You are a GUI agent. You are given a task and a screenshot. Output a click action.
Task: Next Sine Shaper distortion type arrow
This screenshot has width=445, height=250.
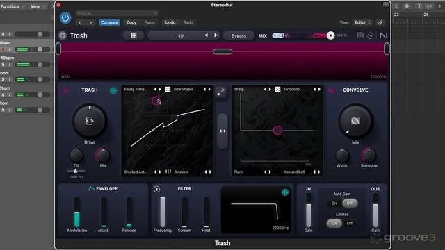209,90
